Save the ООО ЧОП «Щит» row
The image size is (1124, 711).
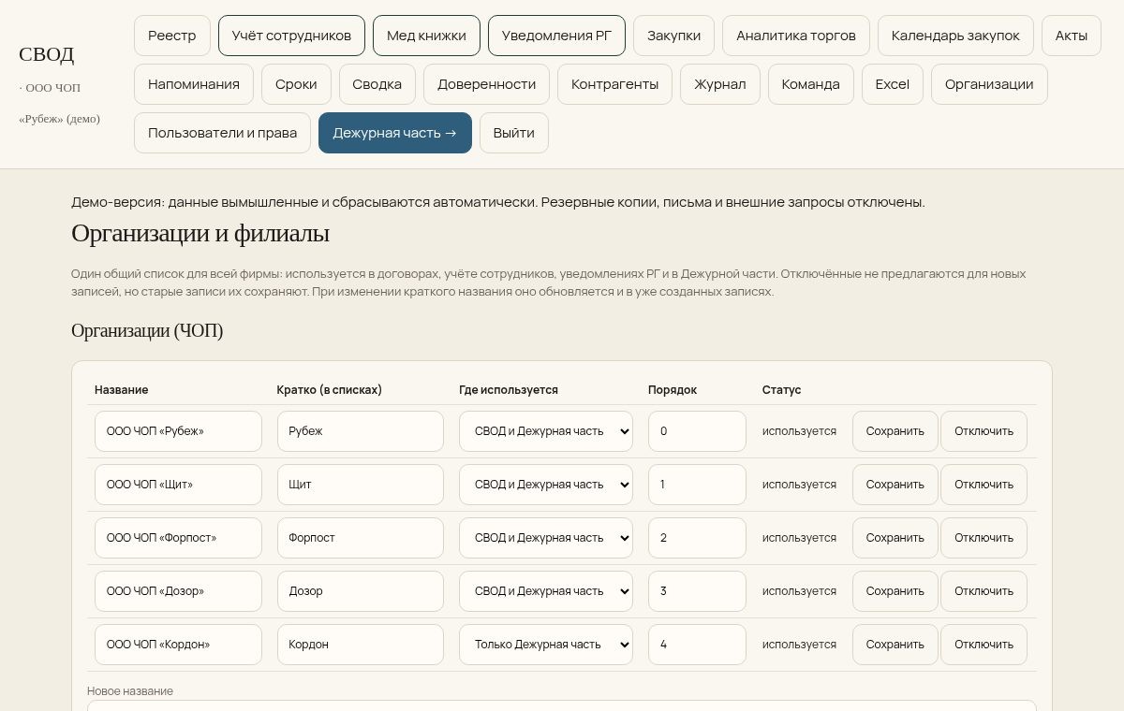pyautogui.click(x=895, y=485)
